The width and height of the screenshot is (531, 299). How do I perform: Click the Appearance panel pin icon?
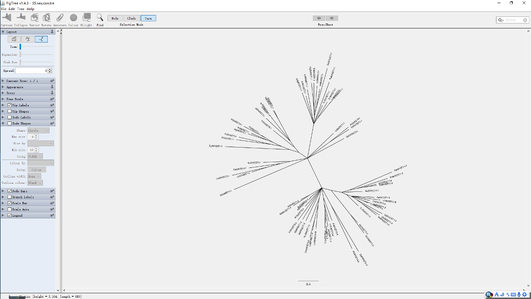(x=52, y=87)
